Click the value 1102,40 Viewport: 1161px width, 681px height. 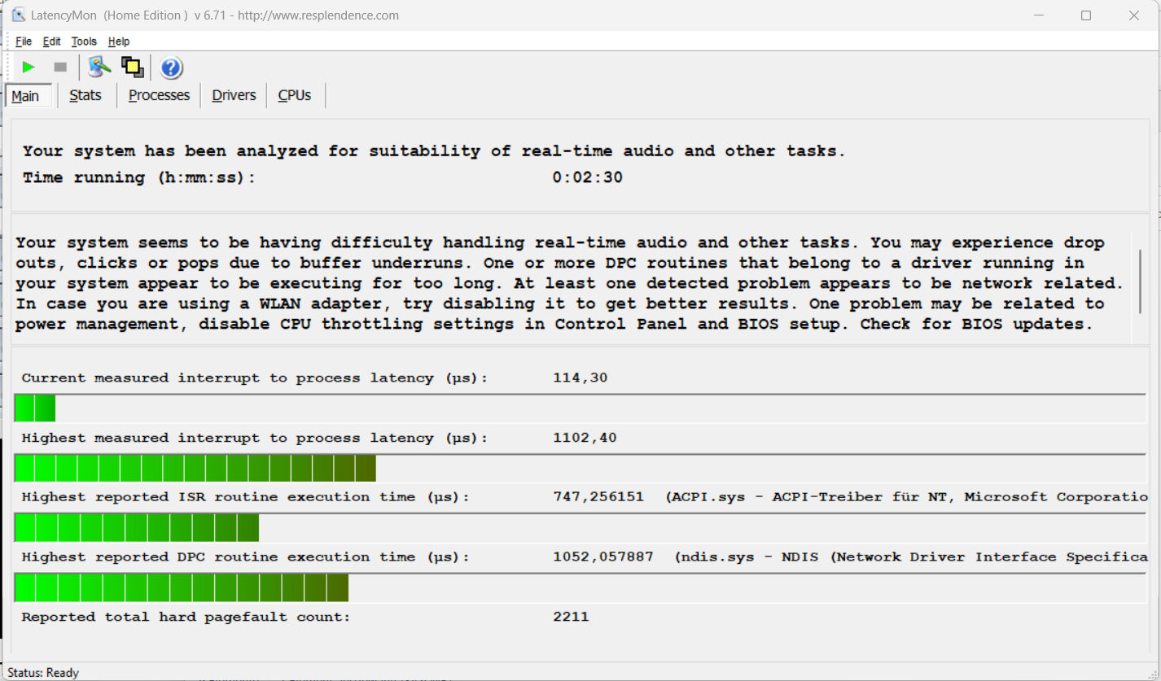point(585,438)
